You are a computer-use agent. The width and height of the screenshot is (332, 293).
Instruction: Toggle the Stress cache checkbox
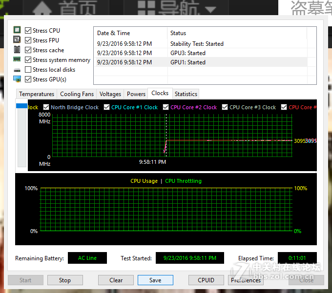(x=28, y=50)
